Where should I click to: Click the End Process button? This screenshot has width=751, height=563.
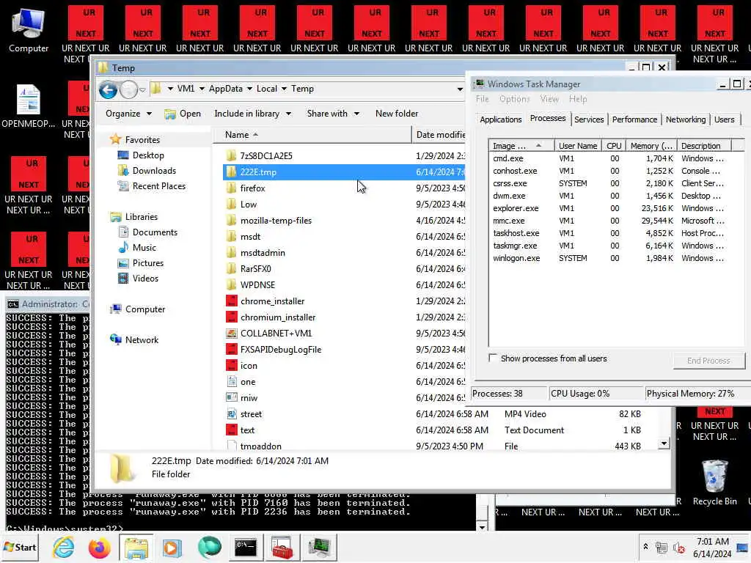click(x=708, y=361)
